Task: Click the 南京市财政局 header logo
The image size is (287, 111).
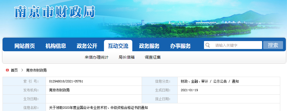Action: (x=55, y=12)
